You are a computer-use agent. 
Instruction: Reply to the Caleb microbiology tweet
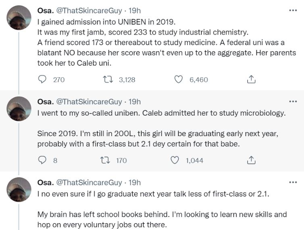click(x=42, y=160)
